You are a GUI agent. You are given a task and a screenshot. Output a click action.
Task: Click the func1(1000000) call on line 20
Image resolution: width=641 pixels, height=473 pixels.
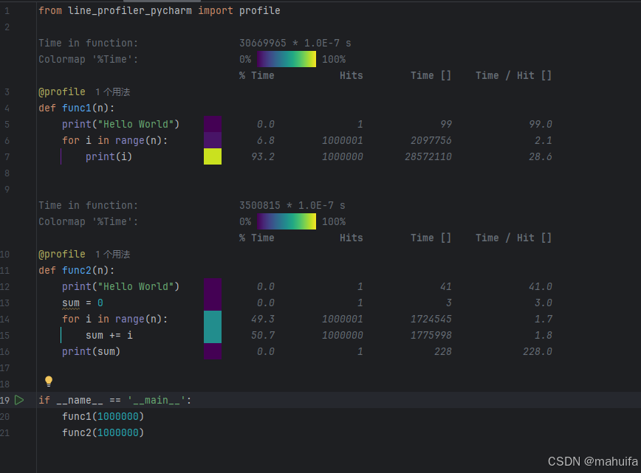point(103,416)
